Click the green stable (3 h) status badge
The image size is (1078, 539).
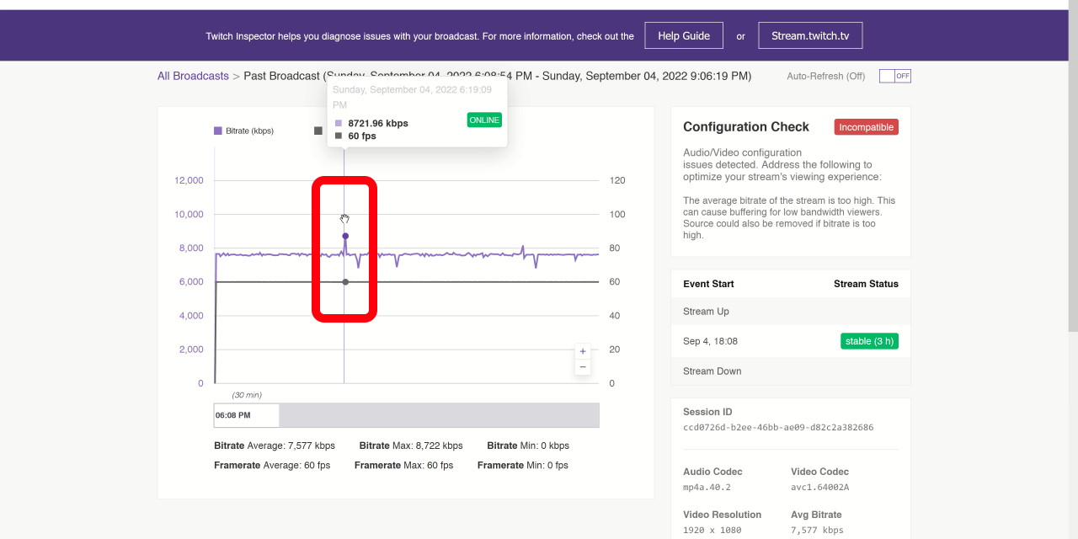pos(869,341)
